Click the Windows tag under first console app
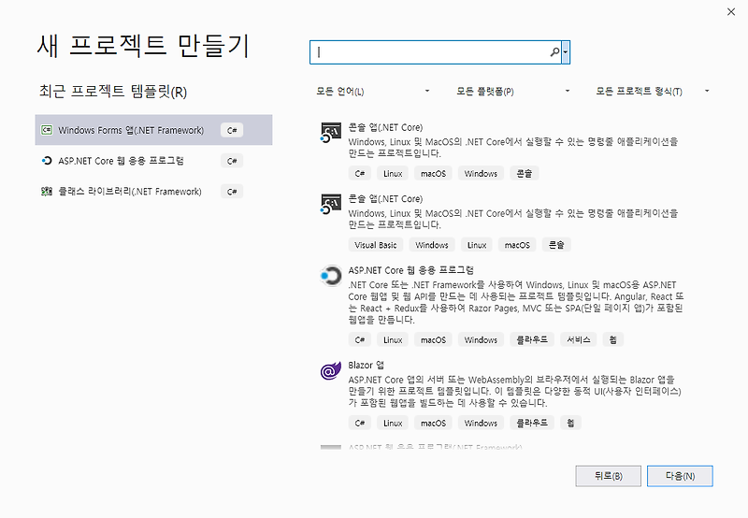748x518 pixels. click(481, 174)
